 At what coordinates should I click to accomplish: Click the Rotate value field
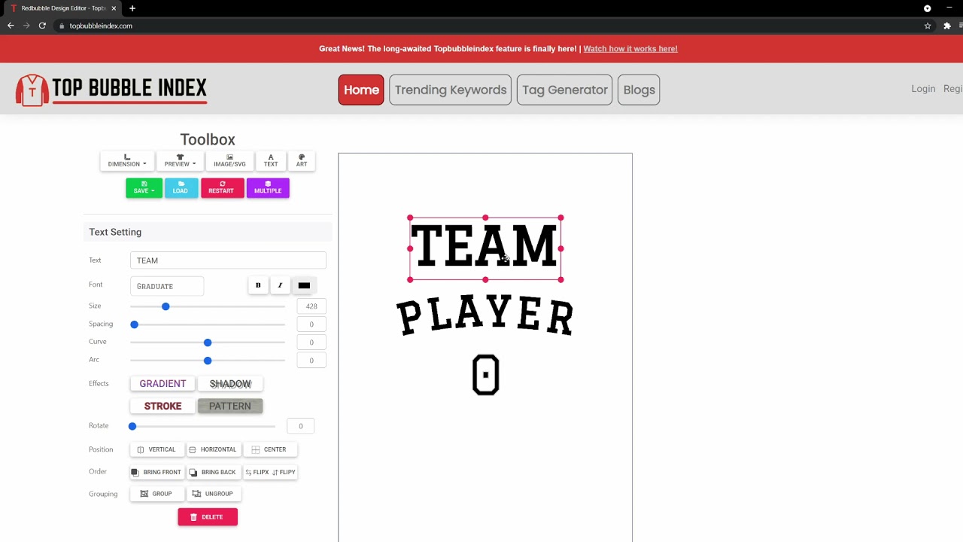click(301, 427)
